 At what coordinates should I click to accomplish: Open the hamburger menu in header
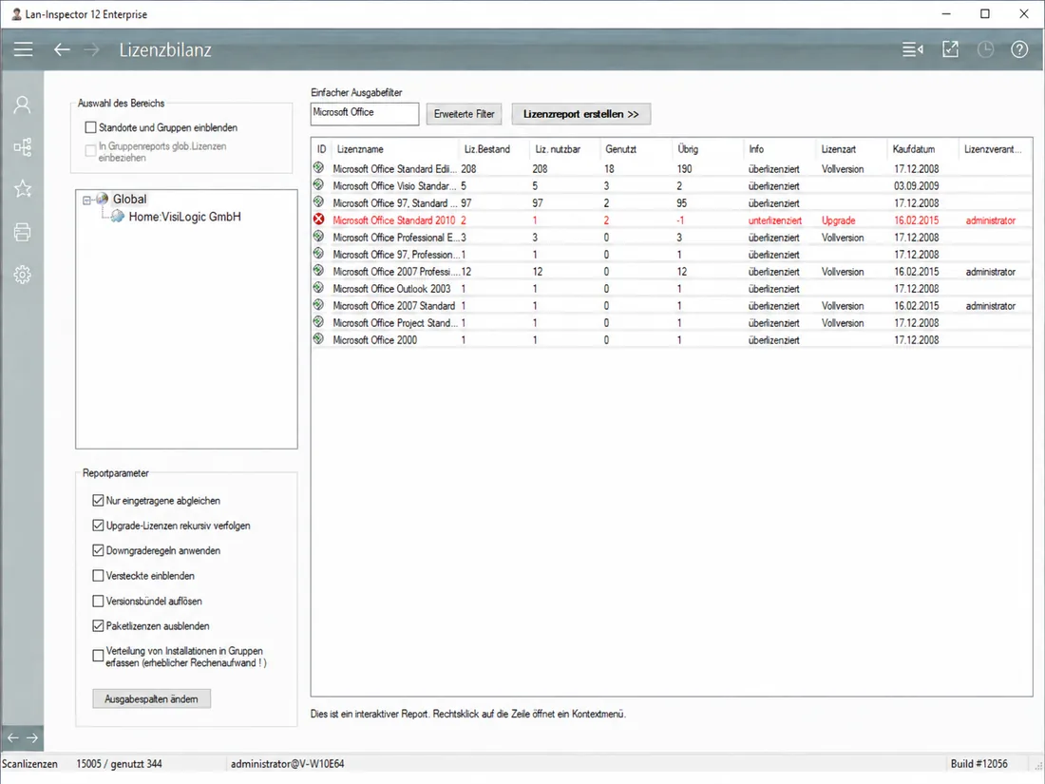24,49
